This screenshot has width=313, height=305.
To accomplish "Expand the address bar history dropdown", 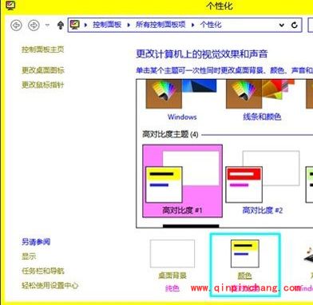I will point(281,25).
